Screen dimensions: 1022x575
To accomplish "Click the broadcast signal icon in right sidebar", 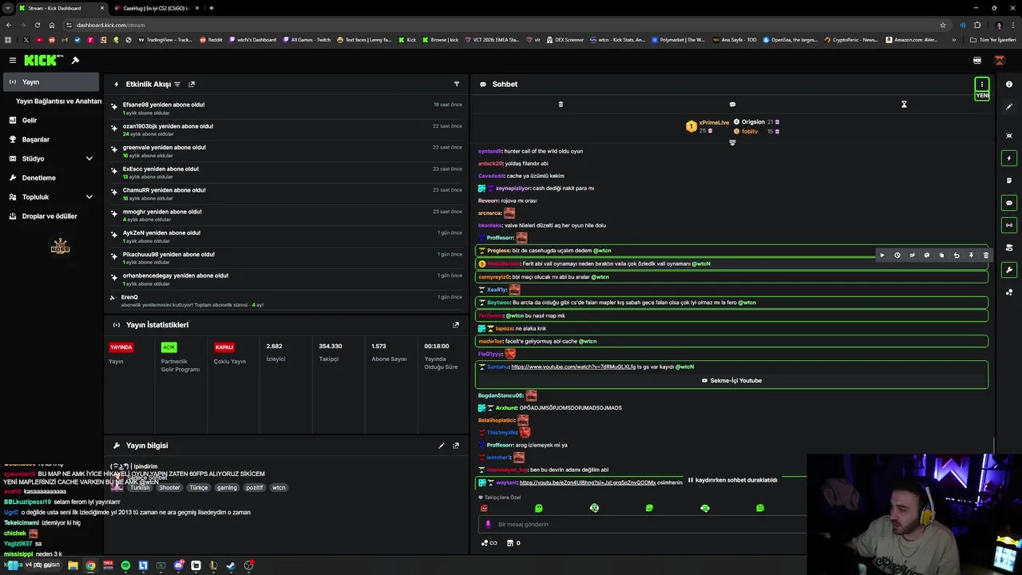I will [1009, 225].
